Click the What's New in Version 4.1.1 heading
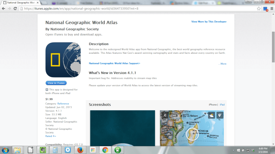 coord(112,73)
